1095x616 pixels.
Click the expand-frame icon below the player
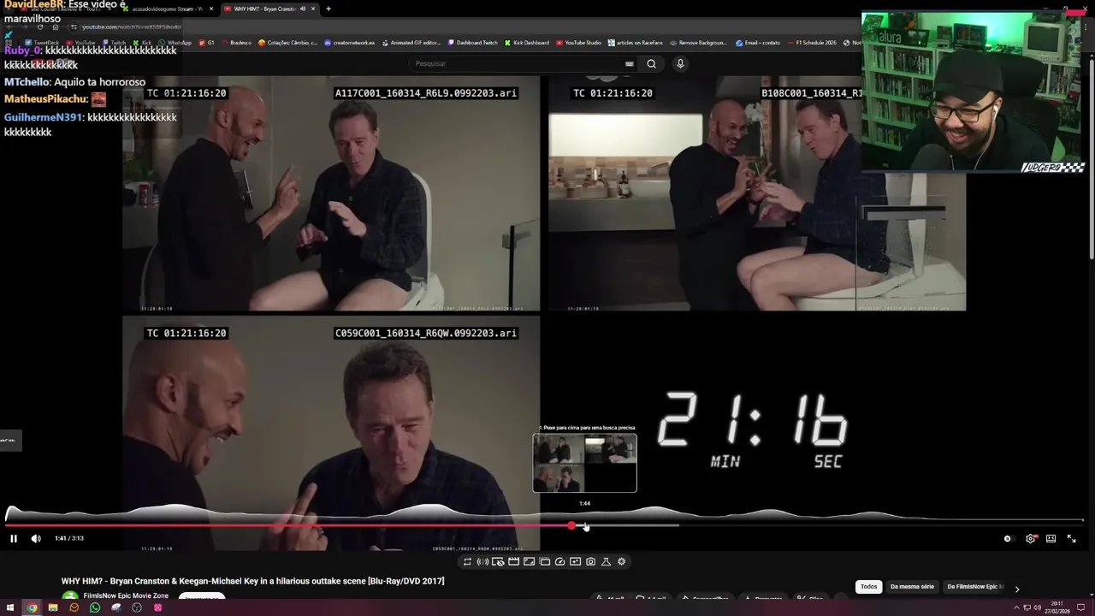click(x=529, y=562)
